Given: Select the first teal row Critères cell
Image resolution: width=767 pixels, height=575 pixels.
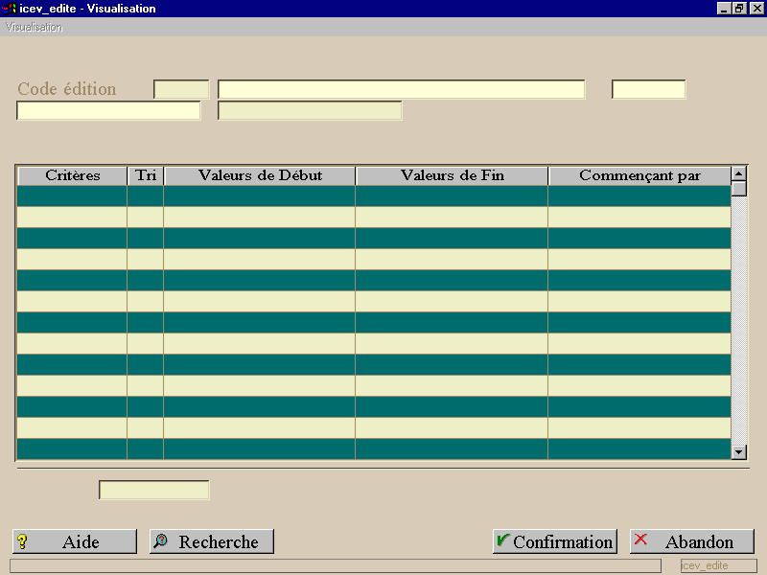Looking at the screenshot, I should [72, 196].
